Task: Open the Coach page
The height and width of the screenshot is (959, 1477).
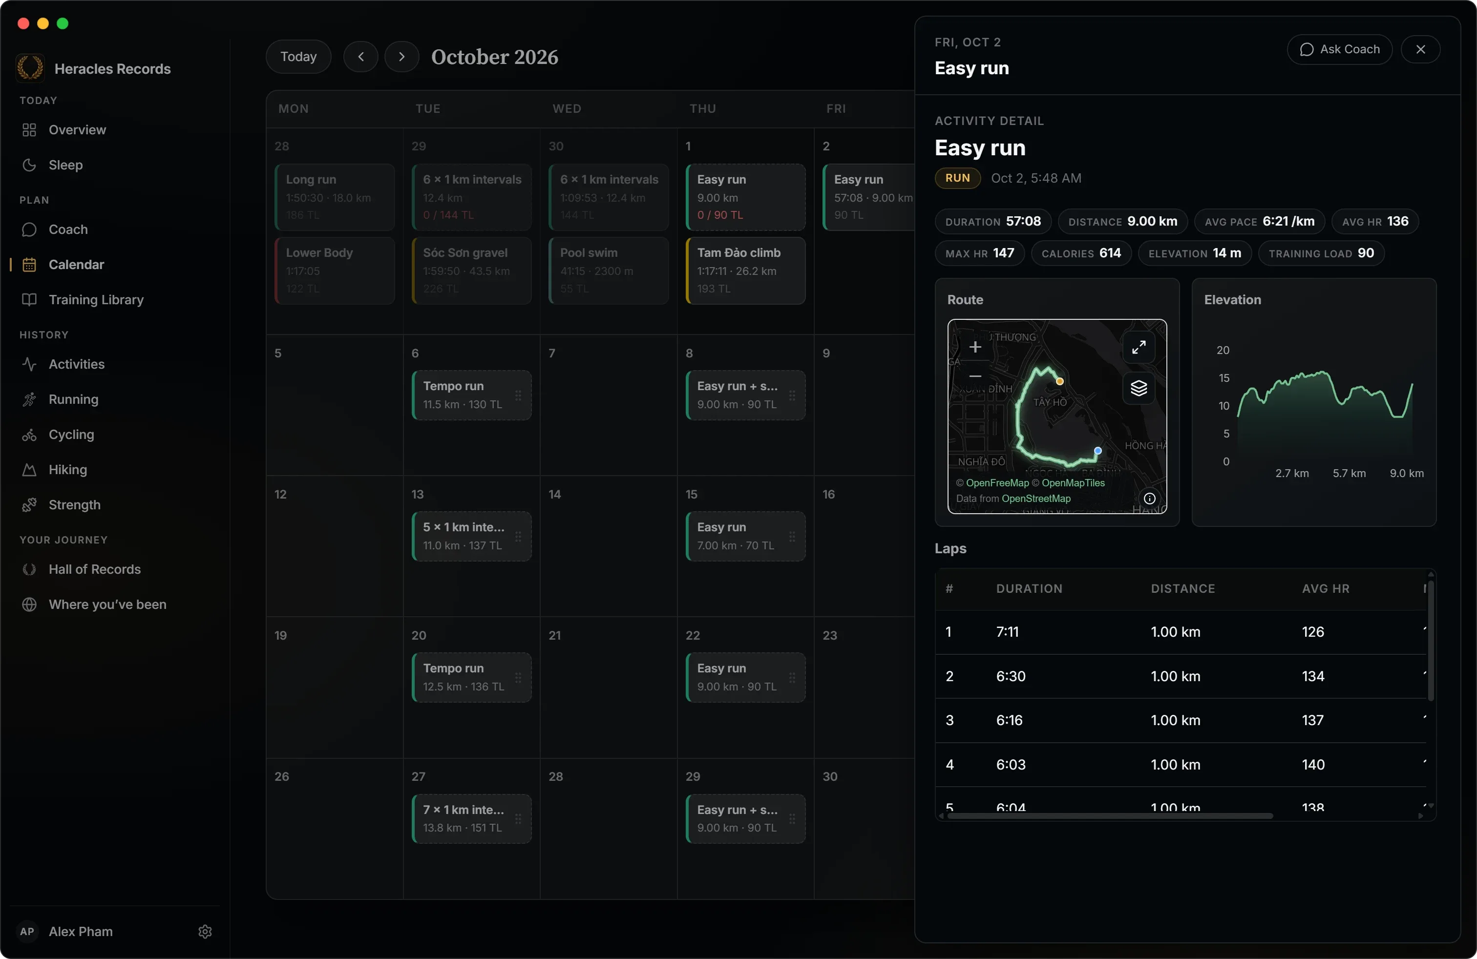Action: tap(115, 229)
